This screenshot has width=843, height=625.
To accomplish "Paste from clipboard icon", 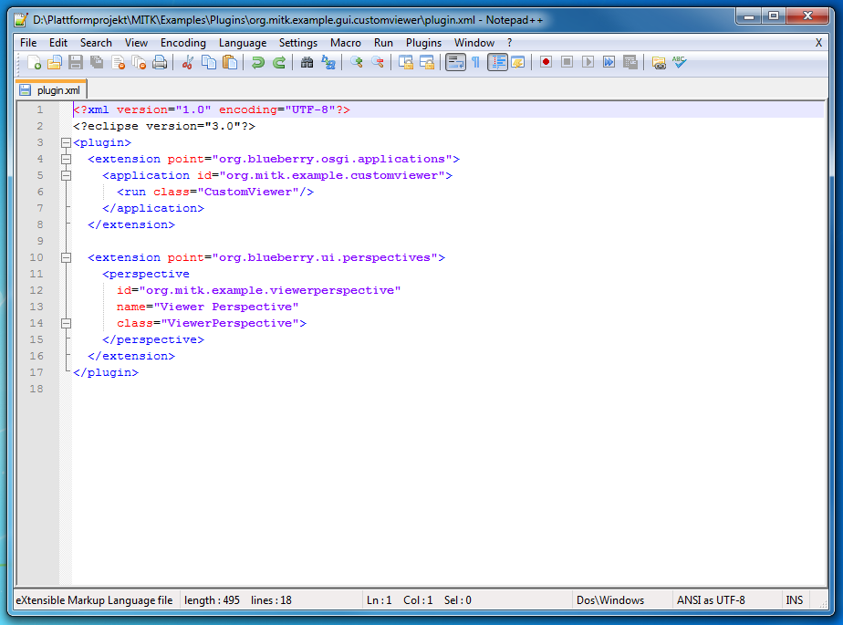I will (x=230, y=62).
